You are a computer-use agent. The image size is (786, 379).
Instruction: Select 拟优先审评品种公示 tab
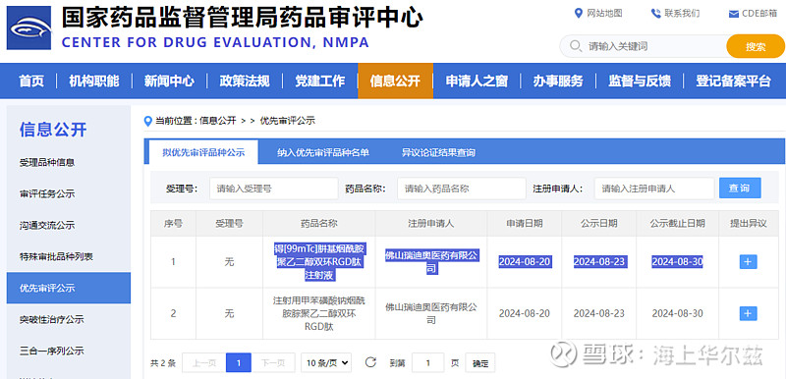pyautogui.click(x=203, y=152)
